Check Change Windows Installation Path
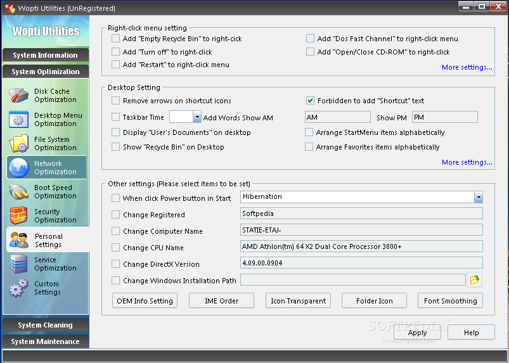Image resolution: width=509 pixels, height=363 pixels. pyautogui.click(x=115, y=280)
